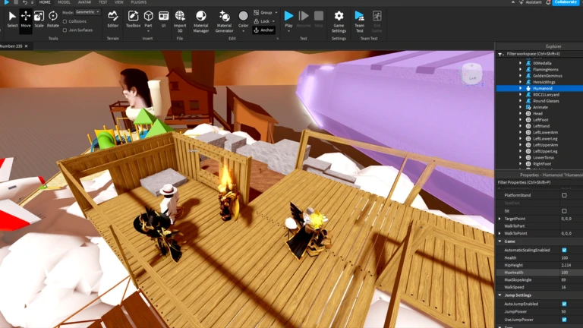Pick the Scale tool

click(39, 19)
